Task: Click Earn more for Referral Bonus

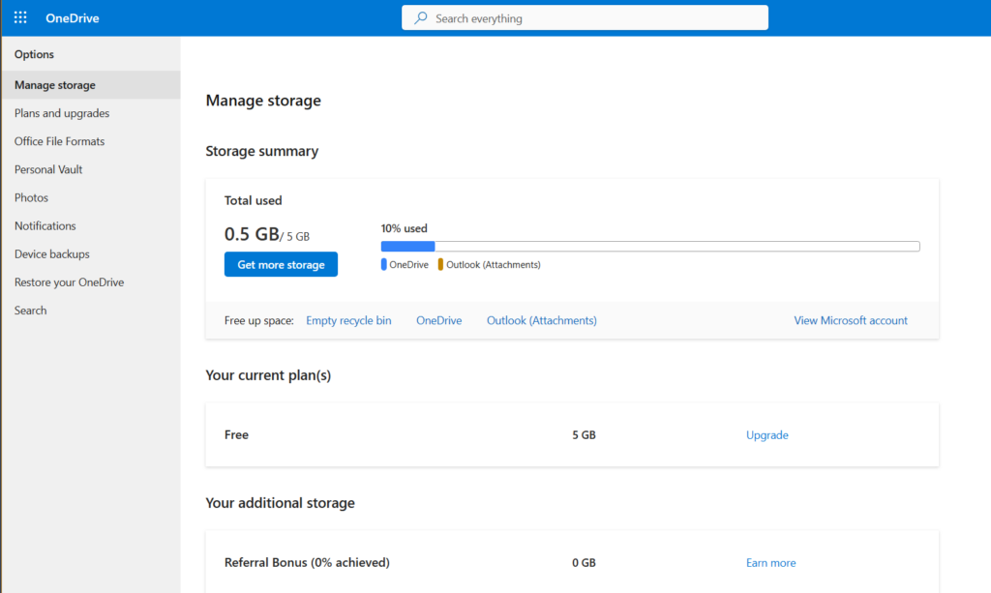Action: pyautogui.click(x=770, y=563)
